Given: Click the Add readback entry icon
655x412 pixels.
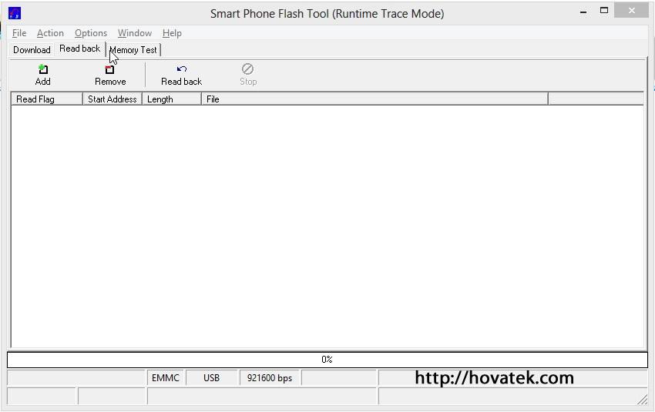Looking at the screenshot, I should point(42,69).
